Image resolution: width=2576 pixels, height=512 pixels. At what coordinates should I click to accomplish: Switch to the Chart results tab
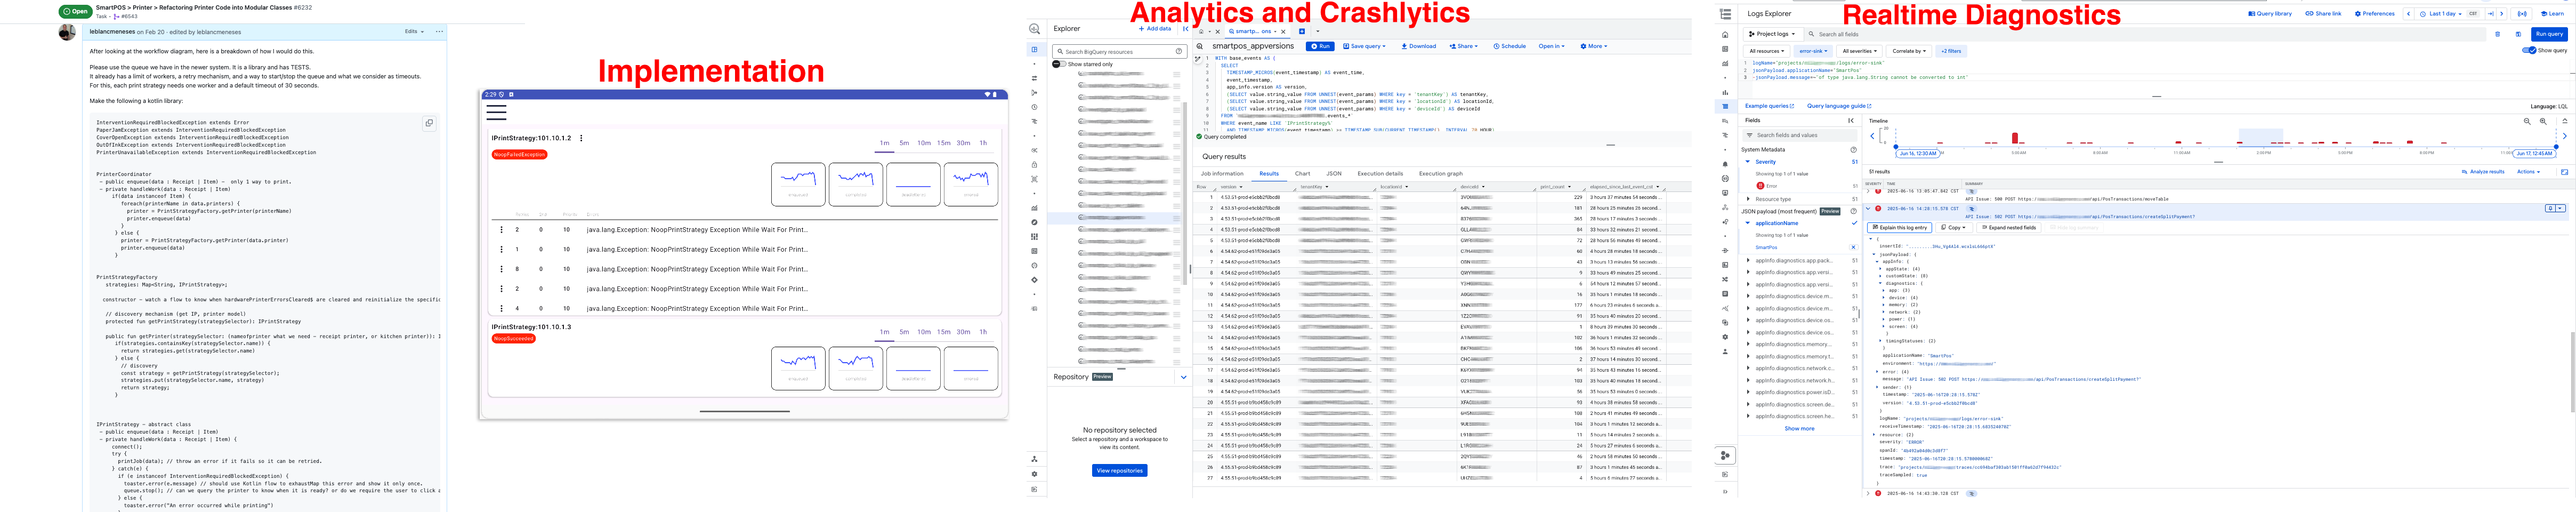click(x=1302, y=173)
